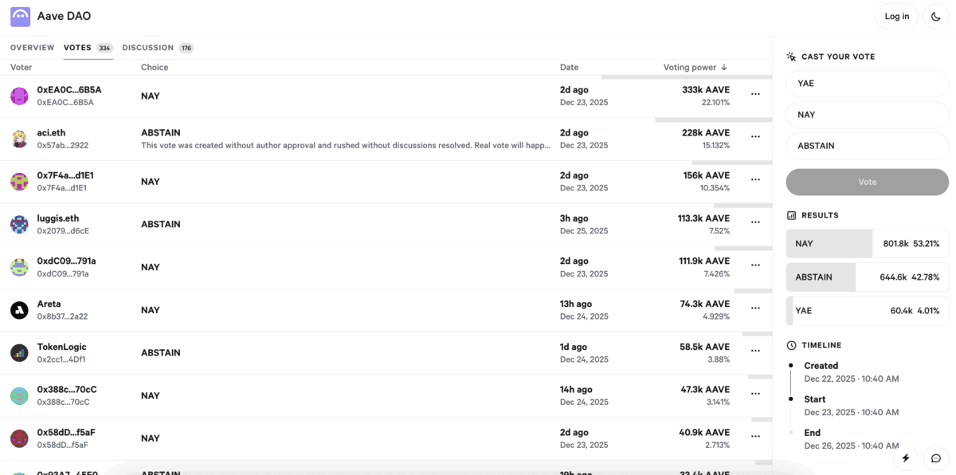Click the TokenLogic voter avatar
Viewport: 956px width, 475px height.
20,353
